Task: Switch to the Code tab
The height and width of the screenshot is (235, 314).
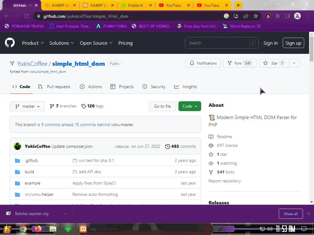Action: point(21,87)
